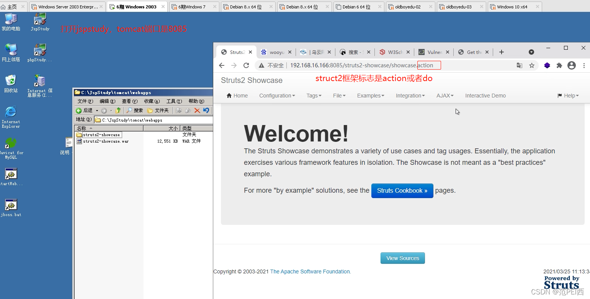Click Explorer green Back arrow button
Viewport: 590px width, 299px height.
[79, 110]
